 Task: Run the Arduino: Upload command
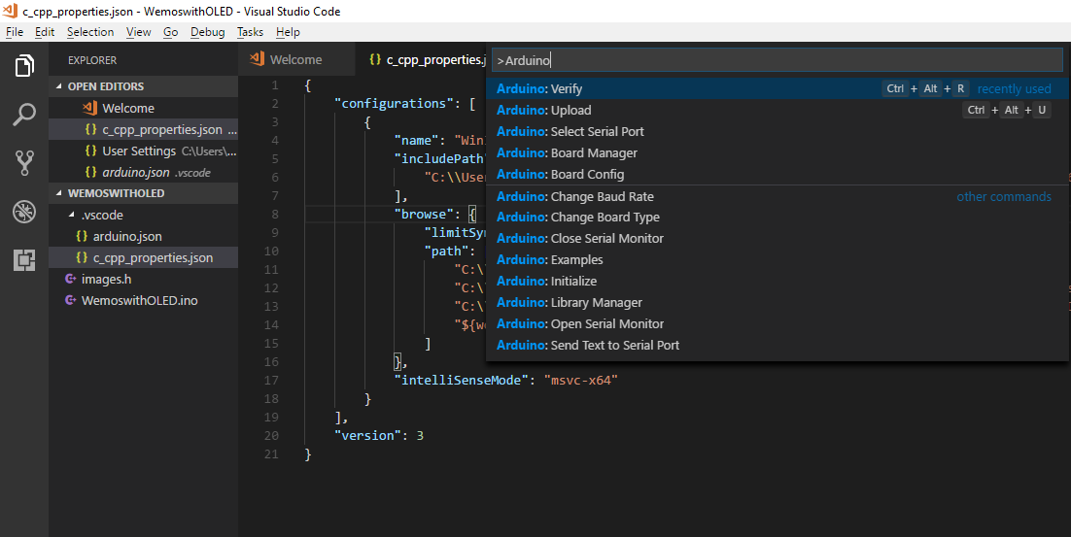(x=777, y=110)
